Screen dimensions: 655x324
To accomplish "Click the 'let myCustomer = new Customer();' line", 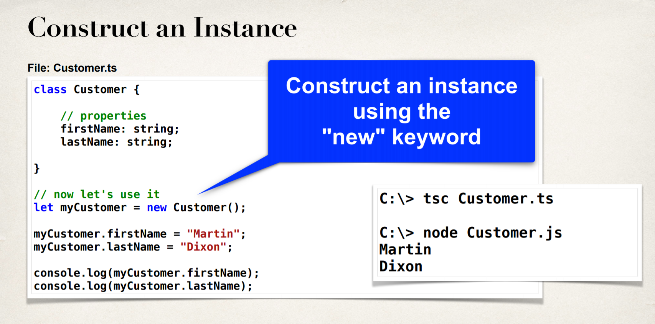I will point(140,208).
